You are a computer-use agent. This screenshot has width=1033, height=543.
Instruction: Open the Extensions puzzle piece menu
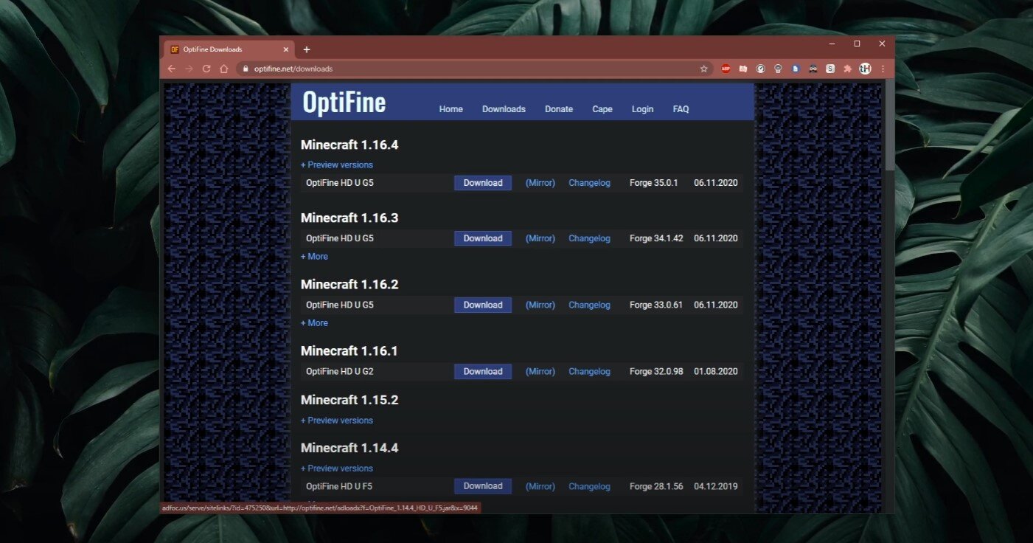(848, 69)
